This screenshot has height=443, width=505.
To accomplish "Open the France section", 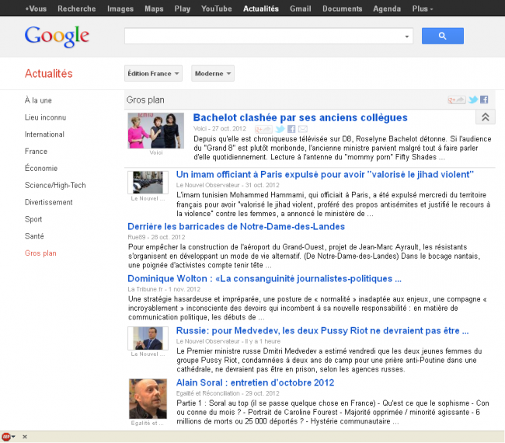I will pos(36,152).
